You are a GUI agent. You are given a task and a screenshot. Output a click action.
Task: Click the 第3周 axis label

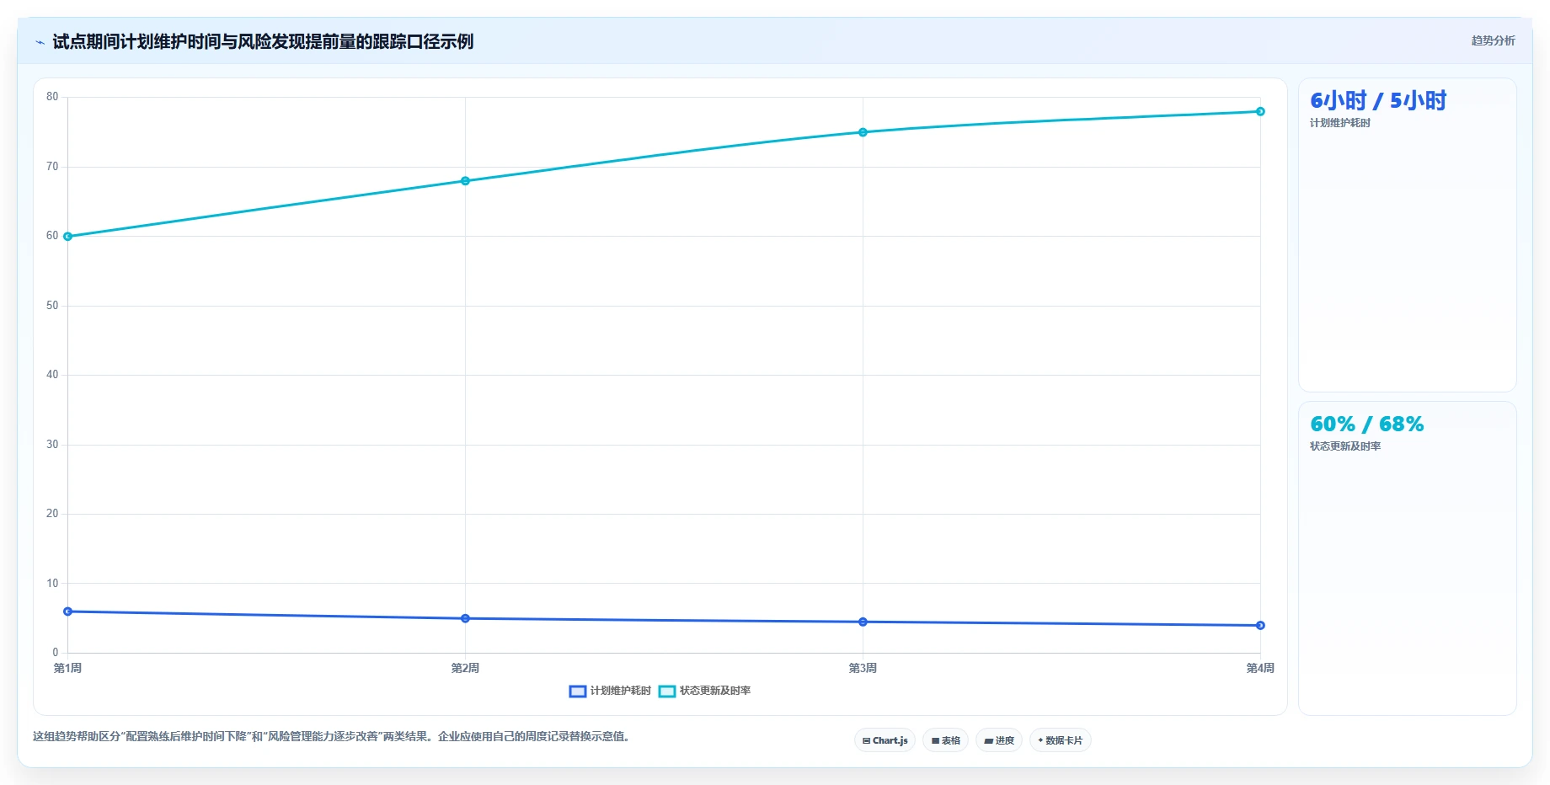point(863,668)
